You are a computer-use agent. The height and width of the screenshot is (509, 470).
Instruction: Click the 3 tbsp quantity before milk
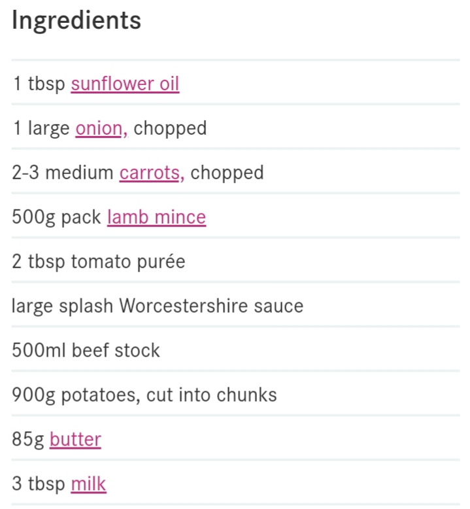pyautogui.click(x=39, y=484)
